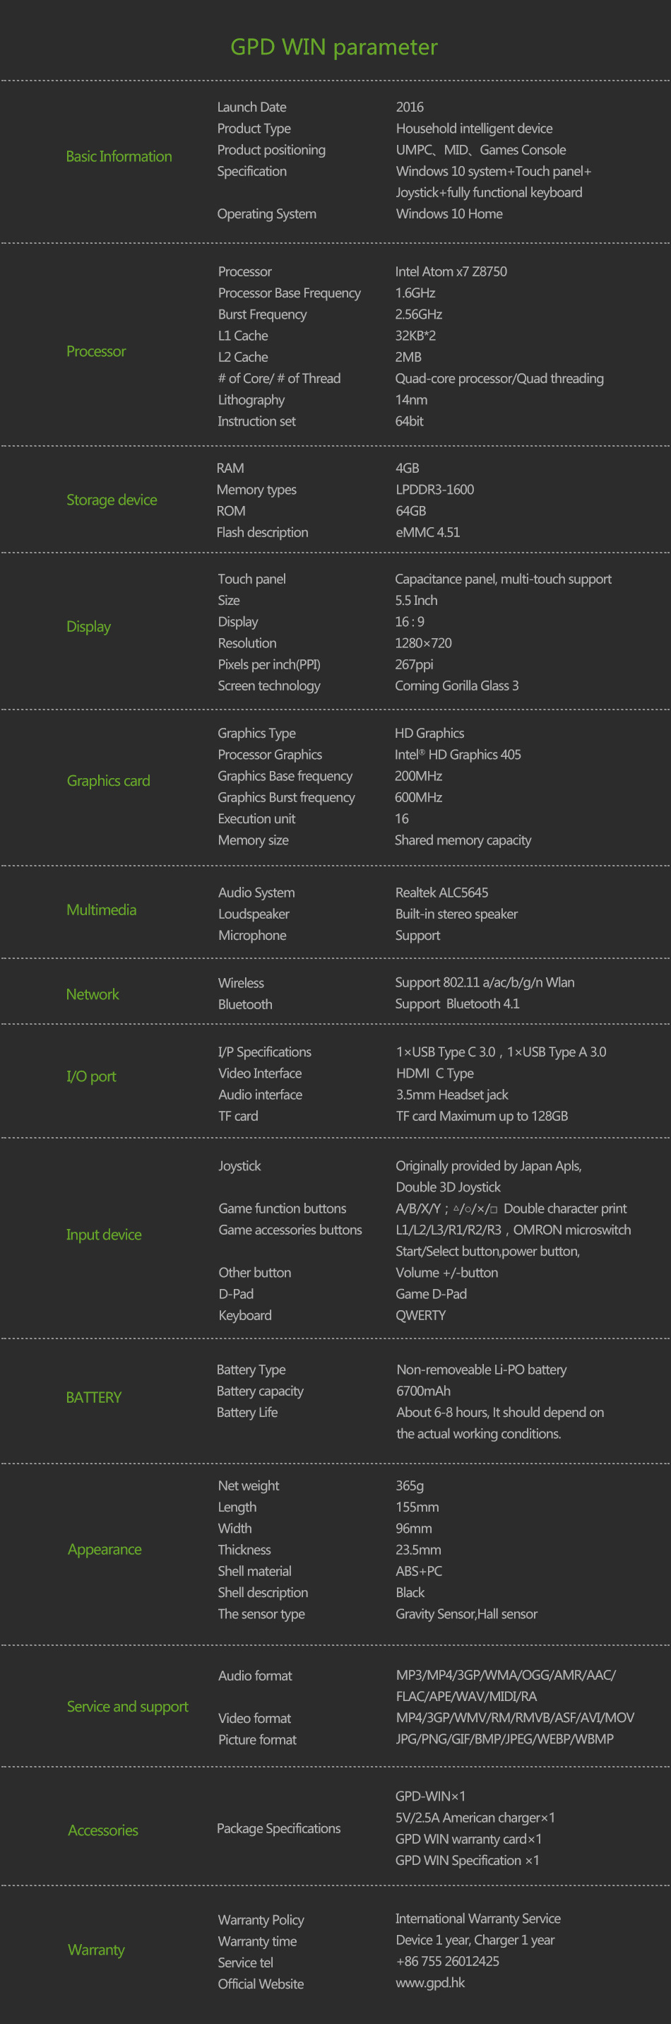This screenshot has width=671, height=2024.
Task: Click the GPD WIN parameter title
Action: pos(334,47)
